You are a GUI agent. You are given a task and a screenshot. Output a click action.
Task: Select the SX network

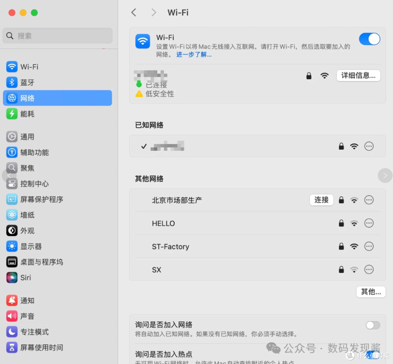257,269
